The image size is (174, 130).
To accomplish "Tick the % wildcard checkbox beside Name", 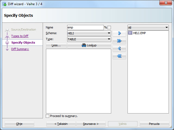I will click(x=109, y=27).
